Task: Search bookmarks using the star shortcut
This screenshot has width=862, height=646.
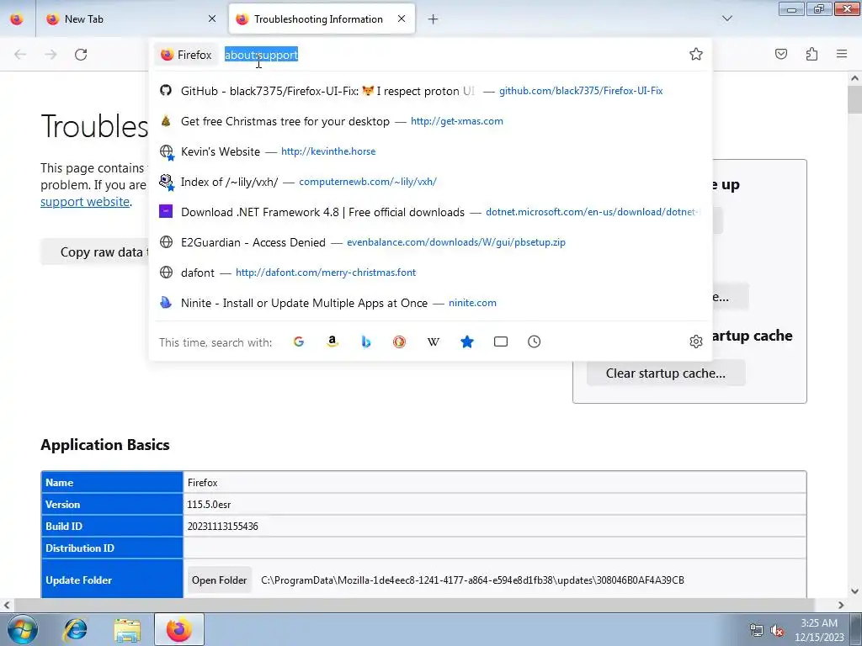Action: tap(466, 342)
